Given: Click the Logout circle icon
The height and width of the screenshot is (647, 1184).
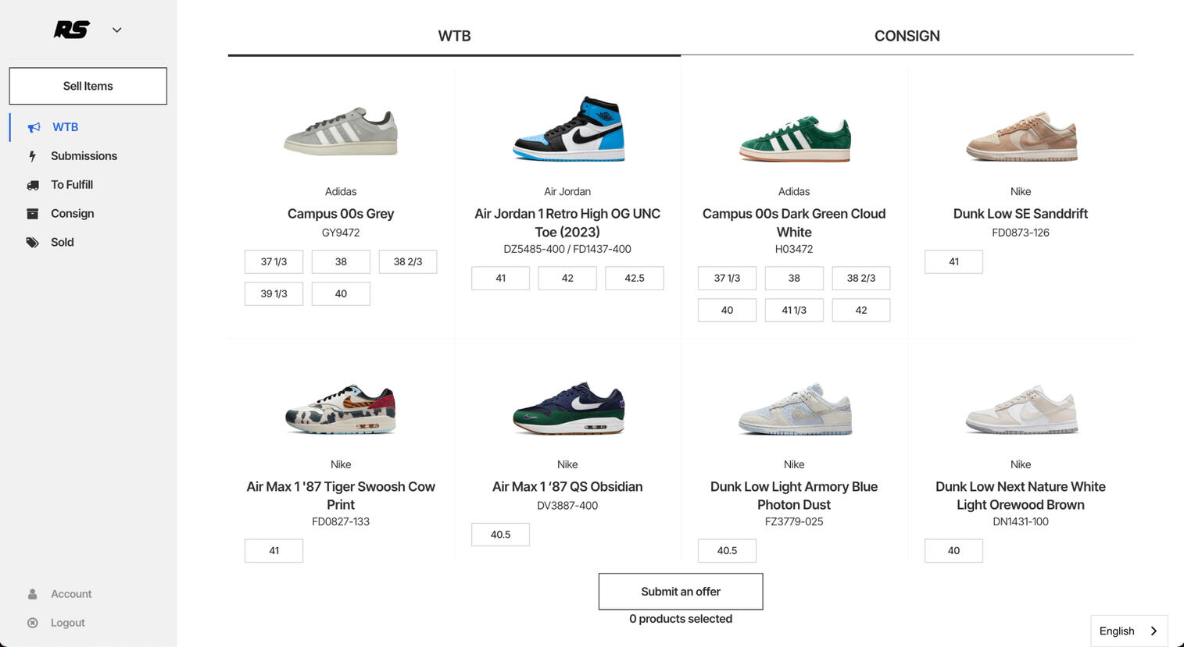Looking at the screenshot, I should click(x=33, y=623).
